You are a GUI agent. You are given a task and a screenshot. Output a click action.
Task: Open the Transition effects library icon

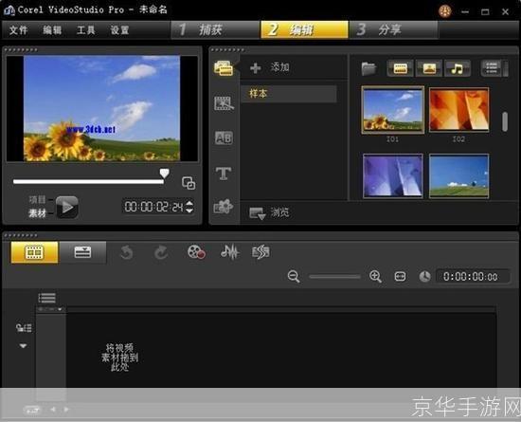(x=224, y=103)
